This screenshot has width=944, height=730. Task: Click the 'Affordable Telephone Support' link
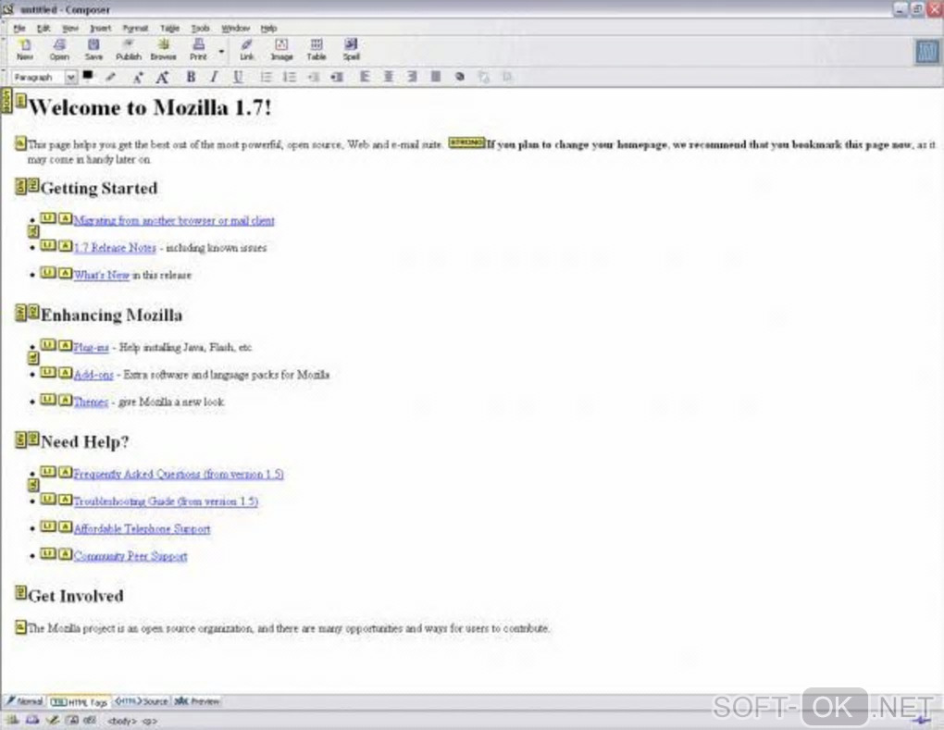(x=143, y=529)
